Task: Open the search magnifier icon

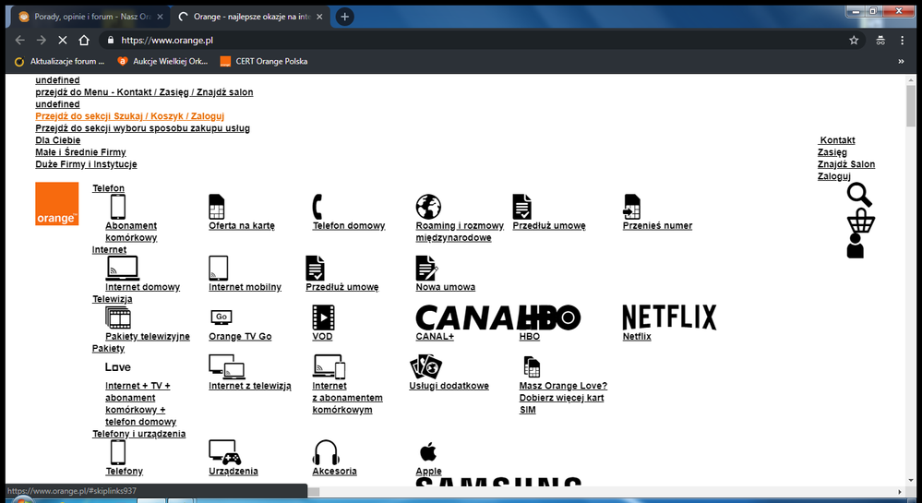Action: pos(859,195)
